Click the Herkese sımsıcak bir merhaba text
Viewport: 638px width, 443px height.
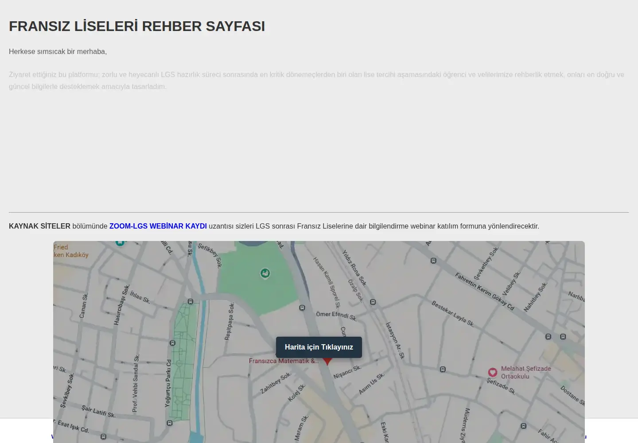(58, 51)
